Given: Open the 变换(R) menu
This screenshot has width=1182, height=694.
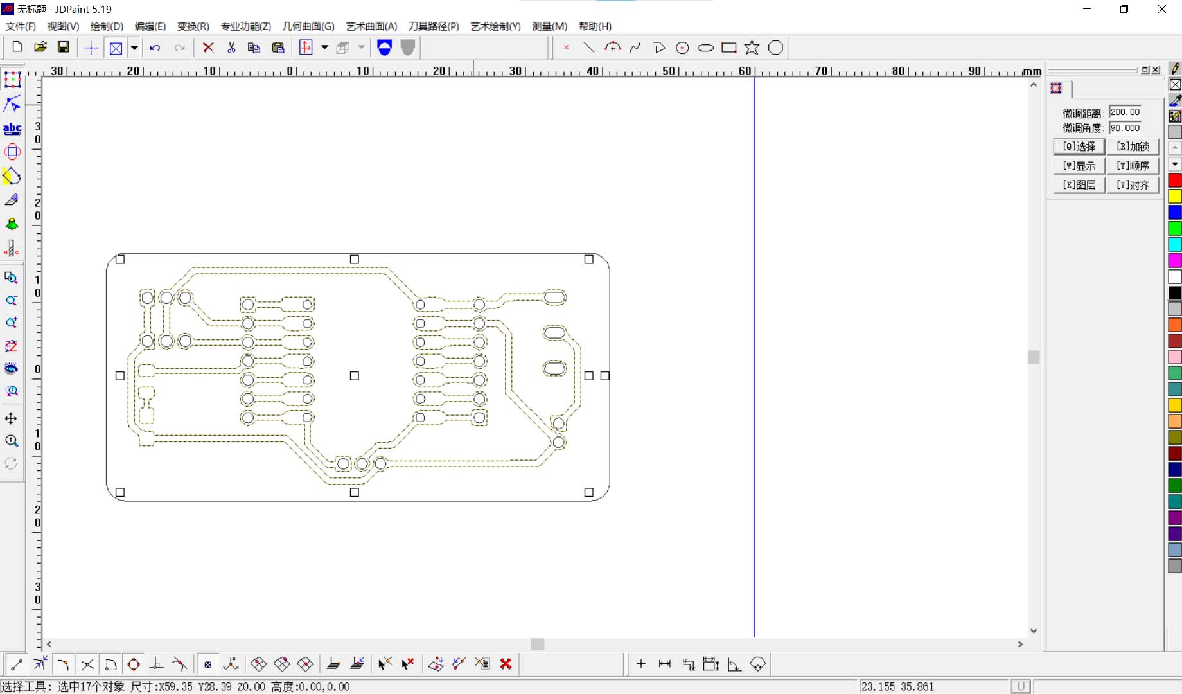Looking at the screenshot, I should click(x=193, y=26).
